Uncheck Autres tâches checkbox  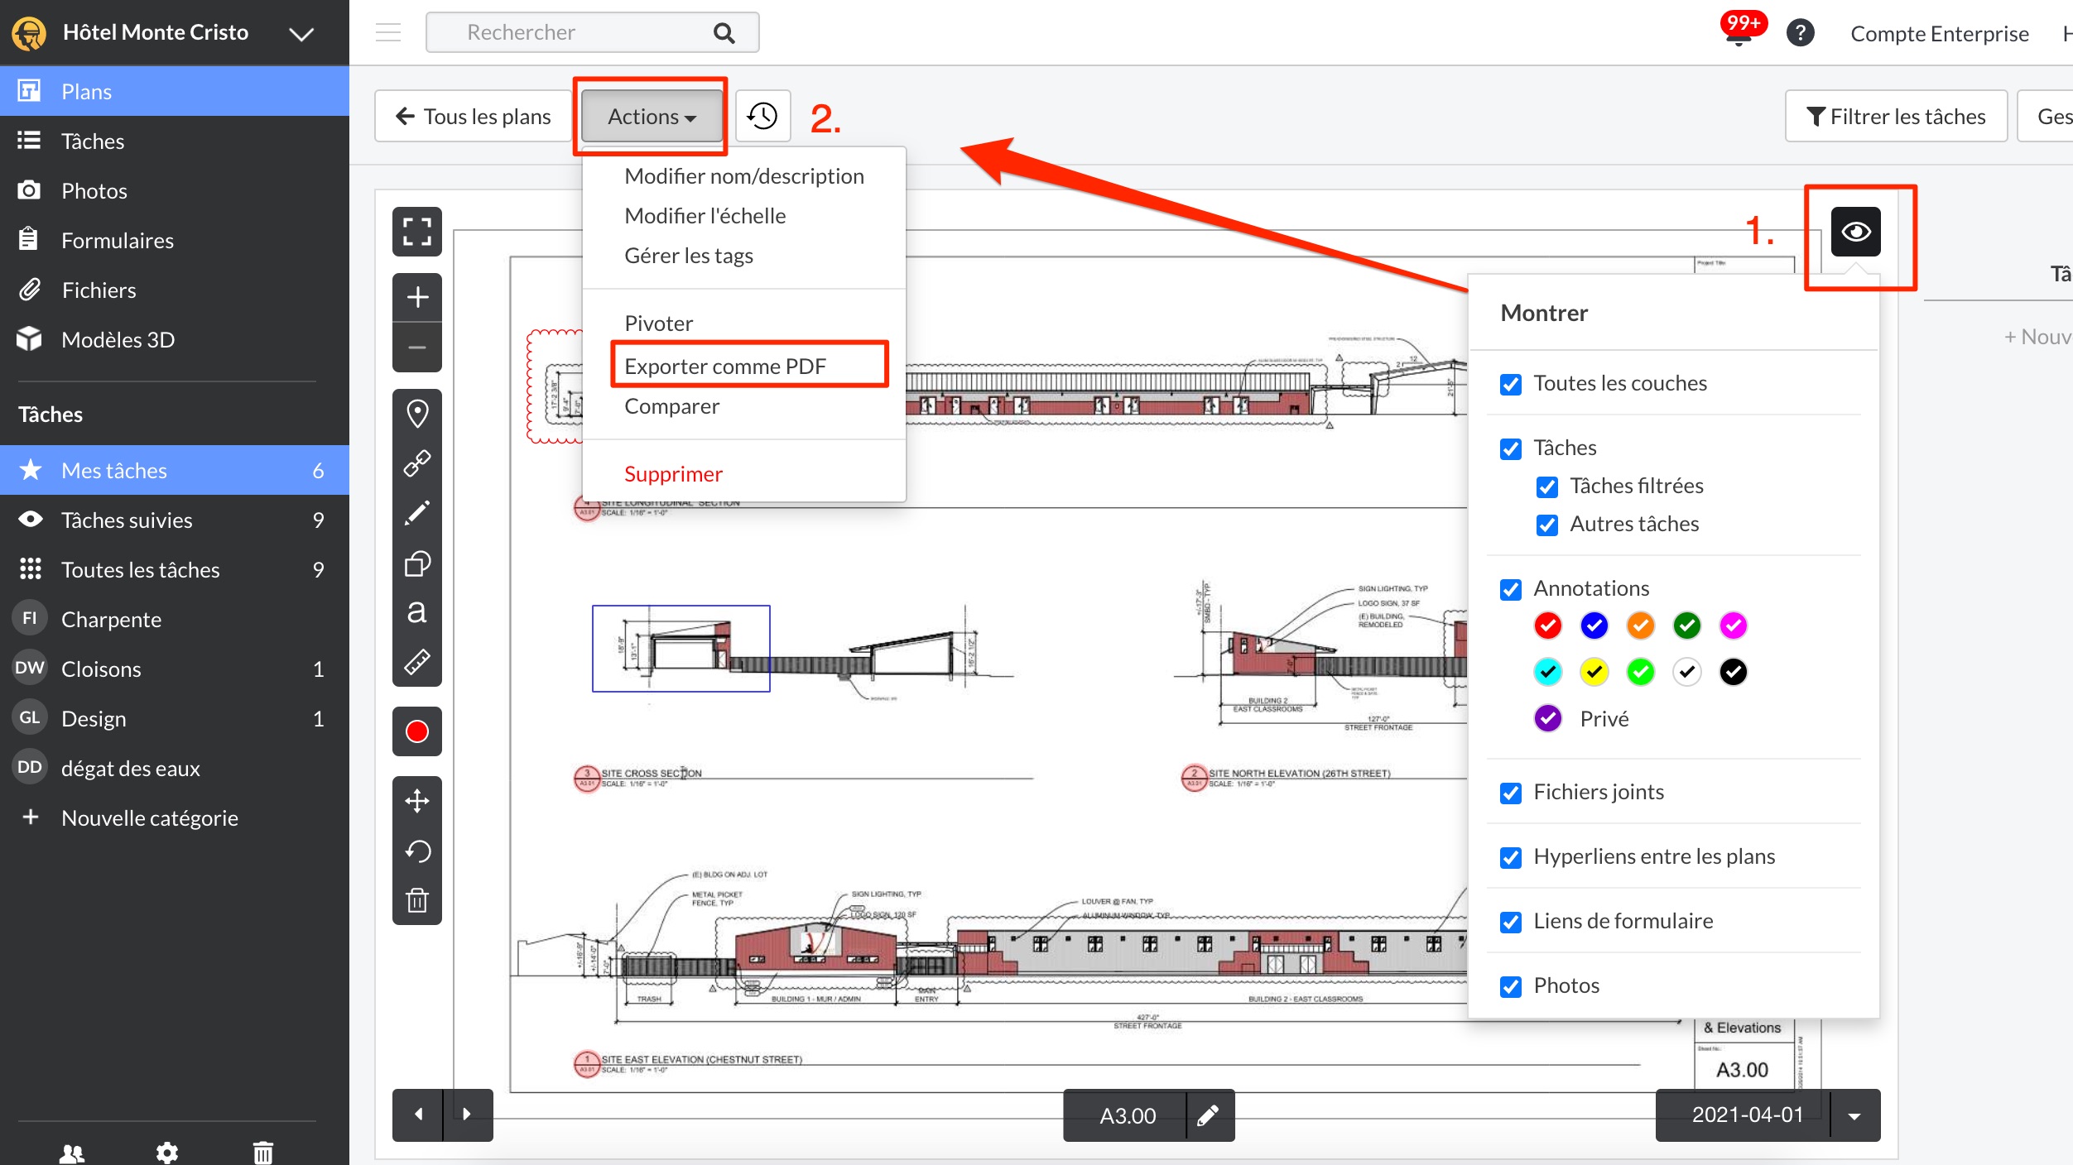coord(1547,525)
